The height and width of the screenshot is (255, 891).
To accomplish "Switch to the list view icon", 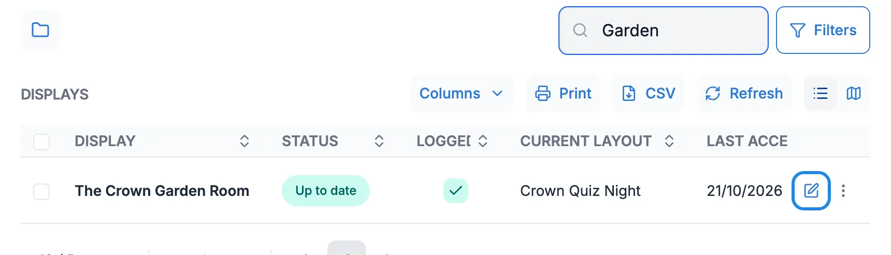I will point(821,93).
